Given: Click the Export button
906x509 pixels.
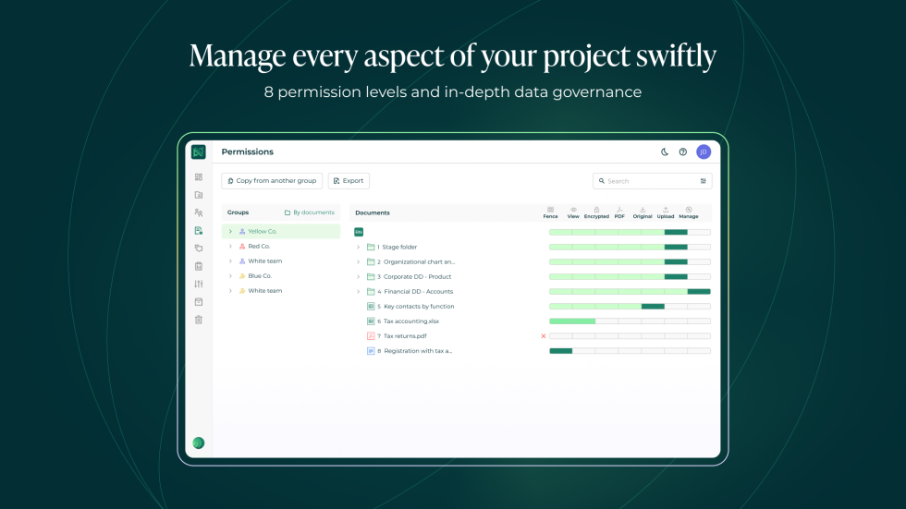Looking at the screenshot, I should (x=349, y=181).
